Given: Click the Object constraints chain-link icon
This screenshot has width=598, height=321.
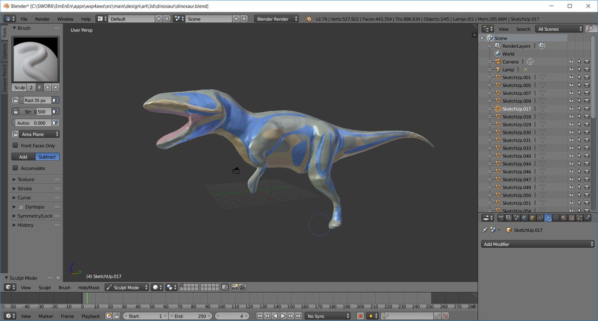Looking at the screenshot, I should [x=540, y=218].
